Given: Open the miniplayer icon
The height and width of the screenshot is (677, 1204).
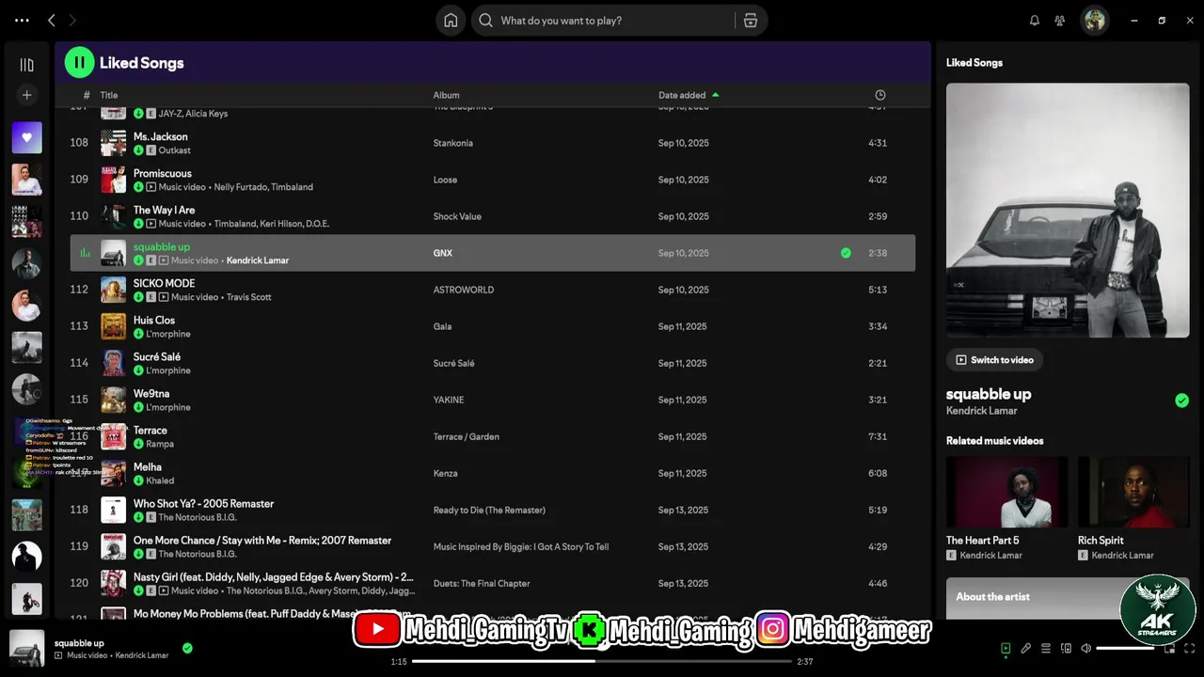Looking at the screenshot, I should (1169, 648).
